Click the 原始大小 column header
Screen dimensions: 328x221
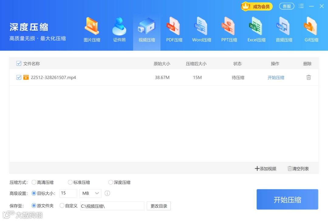click(162, 63)
